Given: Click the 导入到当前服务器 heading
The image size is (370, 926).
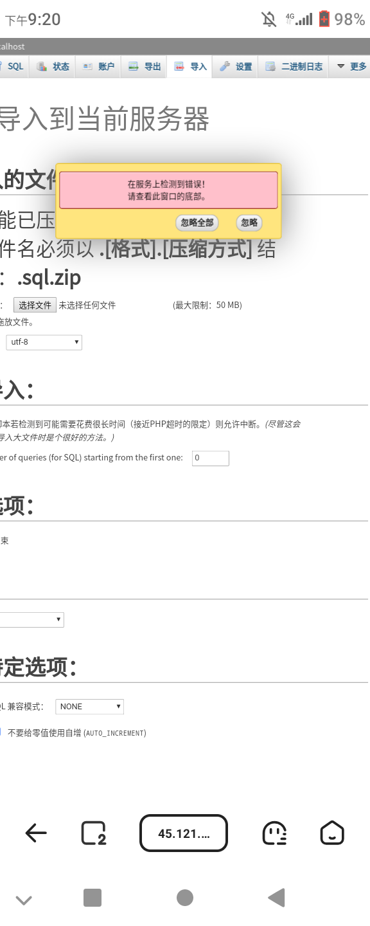Looking at the screenshot, I should tap(104, 120).
